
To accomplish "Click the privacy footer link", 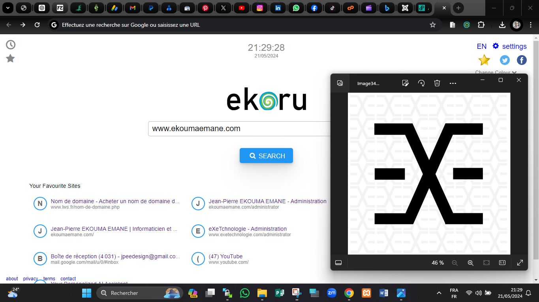I will pyautogui.click(x=30, y=279).
